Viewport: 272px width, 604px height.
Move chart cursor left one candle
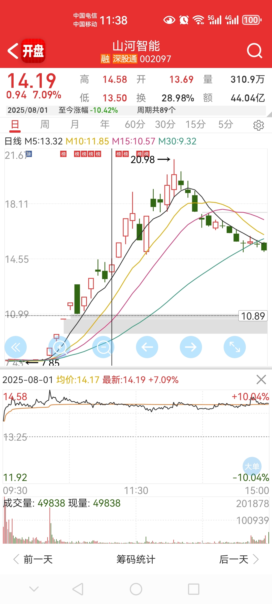pyautogui.click(x=147, y=347)
